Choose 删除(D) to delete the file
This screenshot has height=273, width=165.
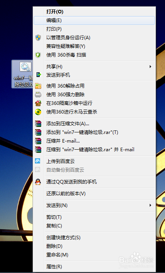[x=94, y=246]
